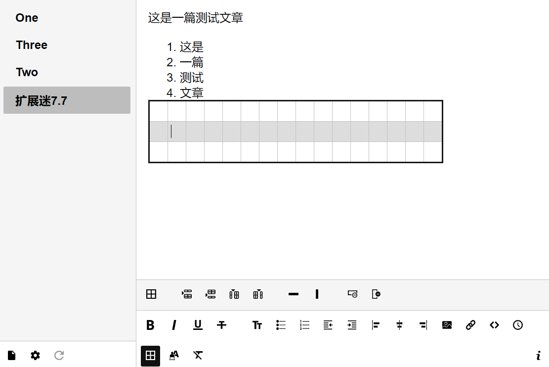549x367 pixels.
Task: Click list item 1 这是
Action: (x=192, y=47)
